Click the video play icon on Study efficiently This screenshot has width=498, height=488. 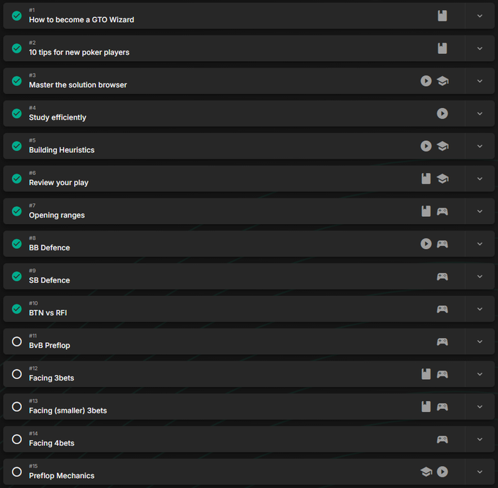pyautogui.click(x=443, y=113)
